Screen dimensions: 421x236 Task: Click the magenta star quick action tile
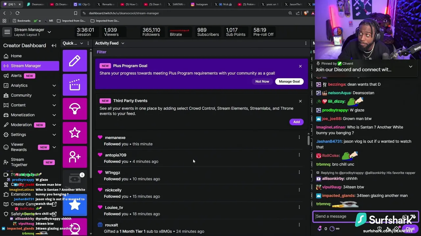click(75, 133)
